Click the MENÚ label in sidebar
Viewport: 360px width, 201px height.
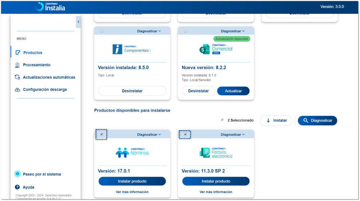(21, 39)
